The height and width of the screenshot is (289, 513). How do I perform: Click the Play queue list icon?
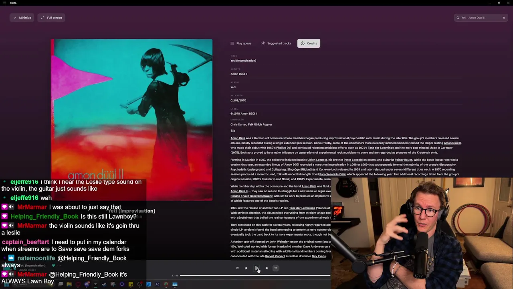coord(232,43)
